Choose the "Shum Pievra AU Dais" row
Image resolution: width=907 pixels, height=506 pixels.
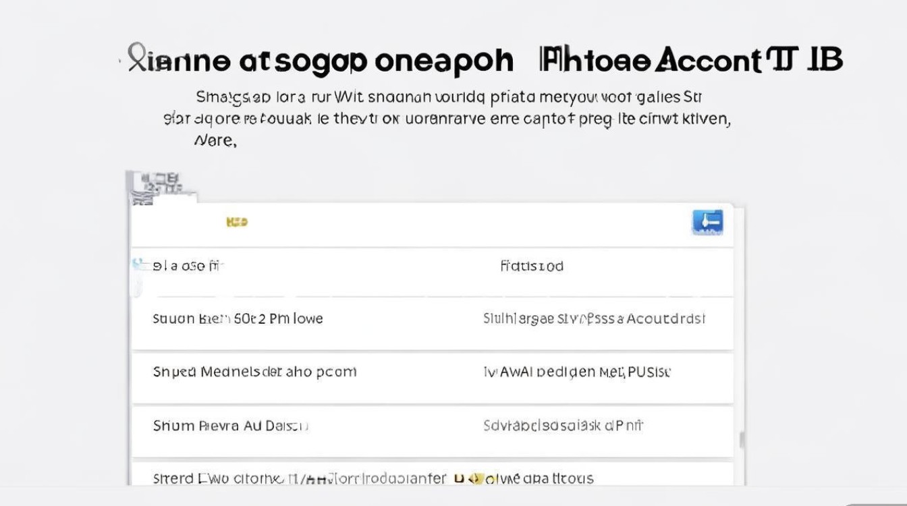[231, 426]
